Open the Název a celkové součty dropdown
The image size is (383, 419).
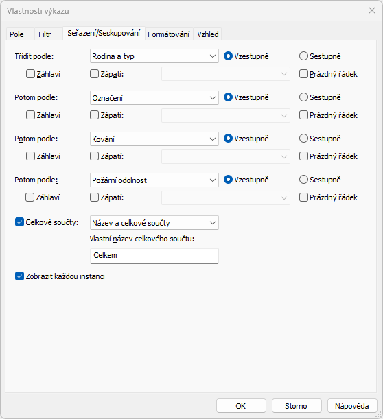coord(154,223)
